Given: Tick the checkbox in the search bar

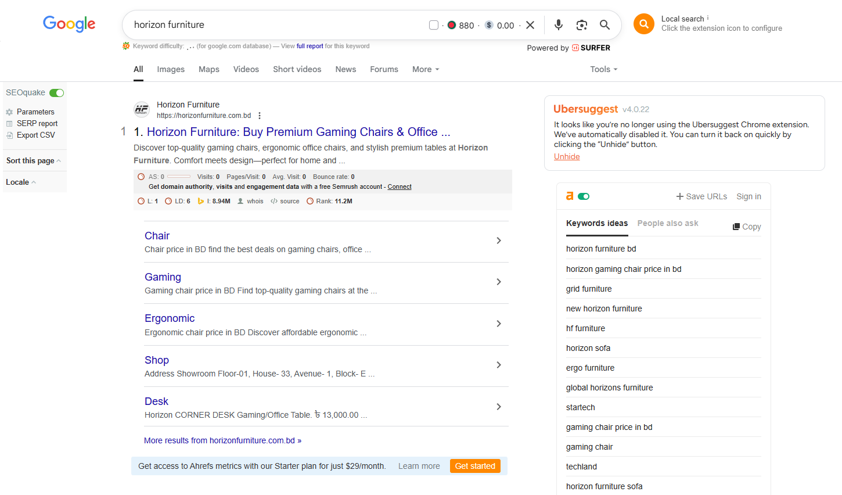Looking at the screenshot, I should [434, 25].
